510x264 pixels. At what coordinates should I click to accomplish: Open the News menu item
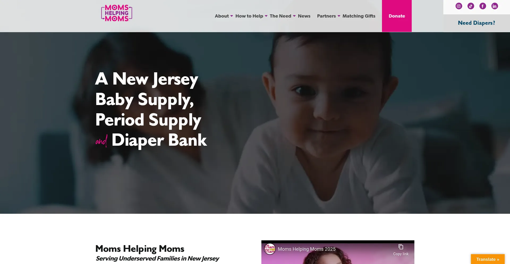[x=304, y=16]
